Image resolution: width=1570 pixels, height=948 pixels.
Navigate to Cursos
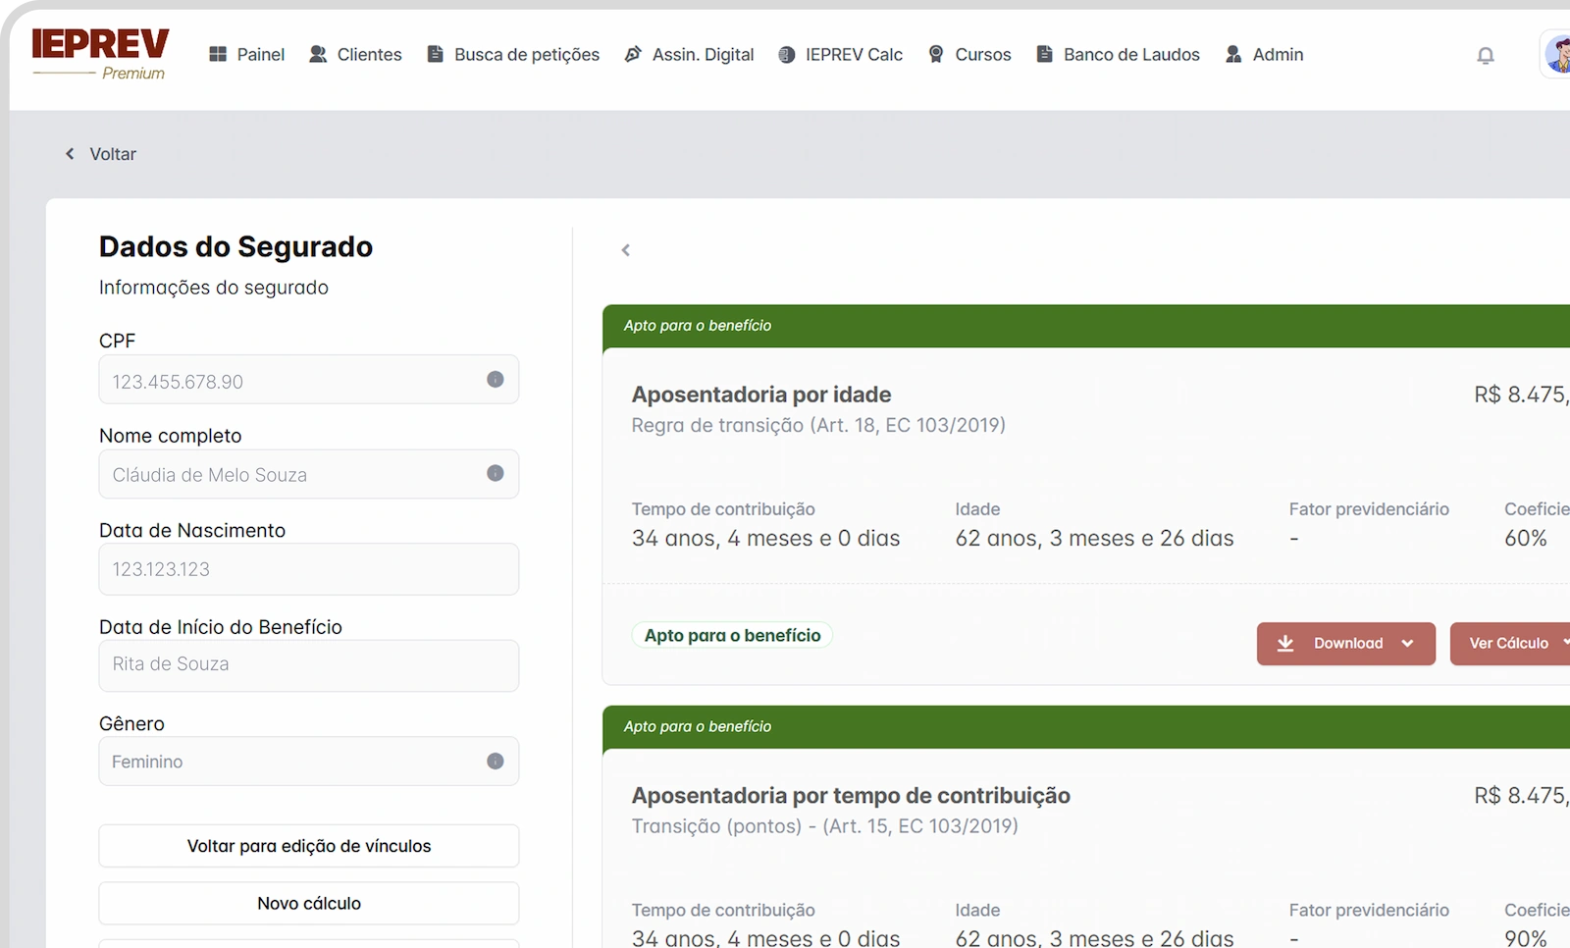969,54
